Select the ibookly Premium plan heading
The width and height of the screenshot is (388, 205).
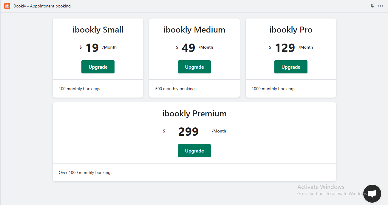[x=194, y=114]
